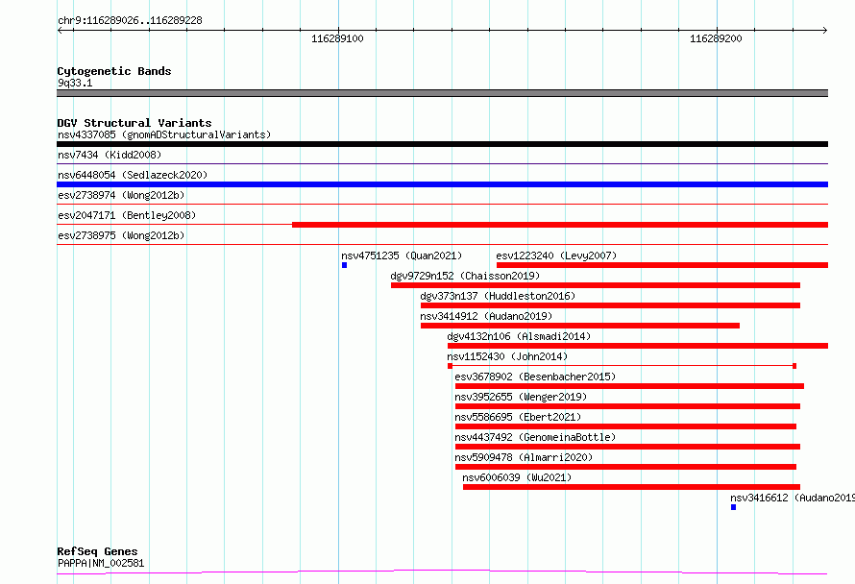This screenshot has height=584, width=855.
Task: Click the 116289100 ruler position label
Action: tap(337, 38)
